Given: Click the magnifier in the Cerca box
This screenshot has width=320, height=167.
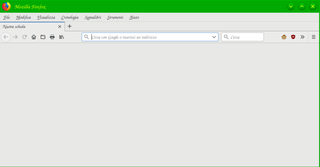Looking at the screenshot, I should (226, 37).
